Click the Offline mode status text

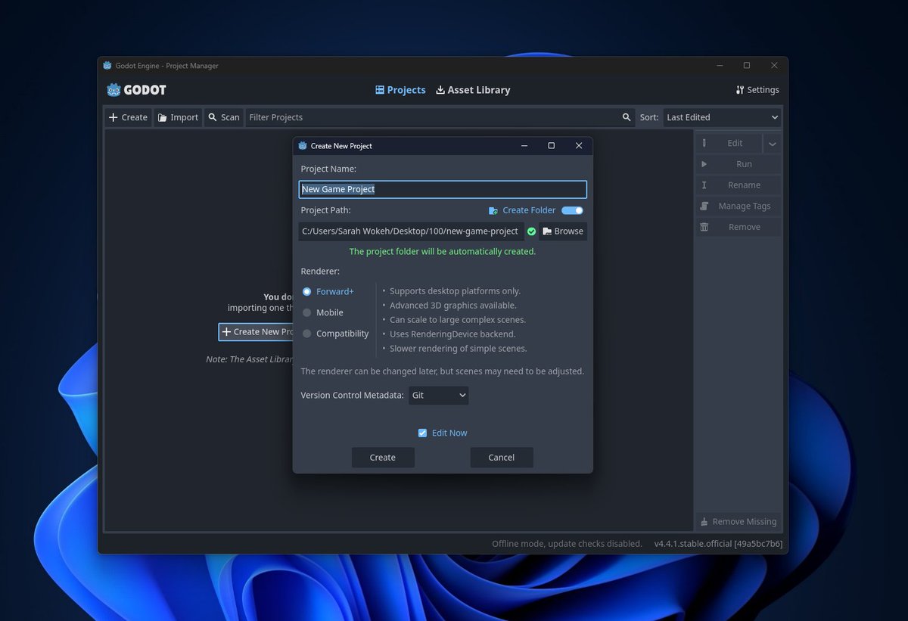pyautogui.click(x=567, y=544)
